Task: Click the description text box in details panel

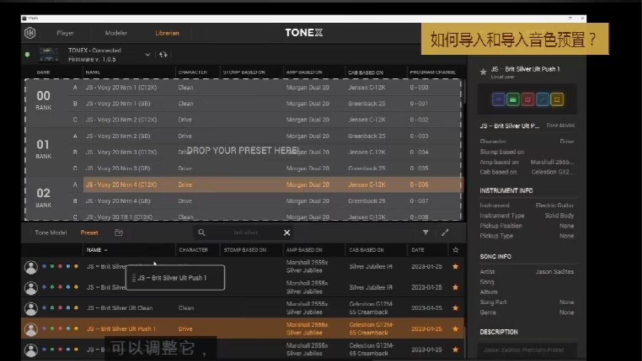Action: click(527, 351)
